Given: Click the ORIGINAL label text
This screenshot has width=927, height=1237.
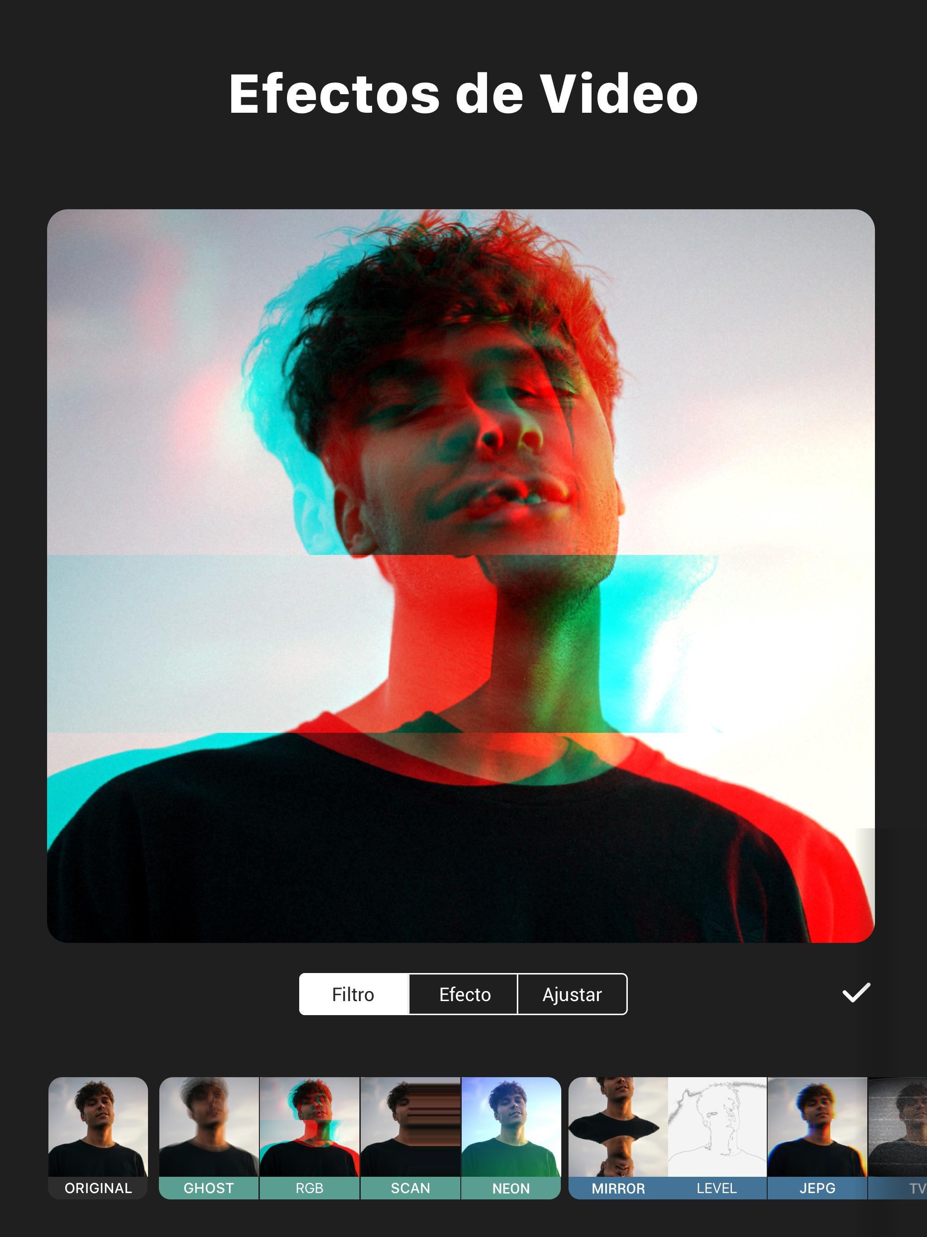Looking at the screenshot, I should tap(98, 1188).
